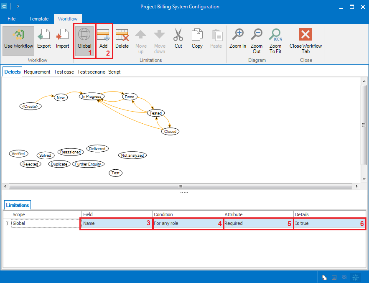
Task: Select the Test case tab
Action: point(64,72)
